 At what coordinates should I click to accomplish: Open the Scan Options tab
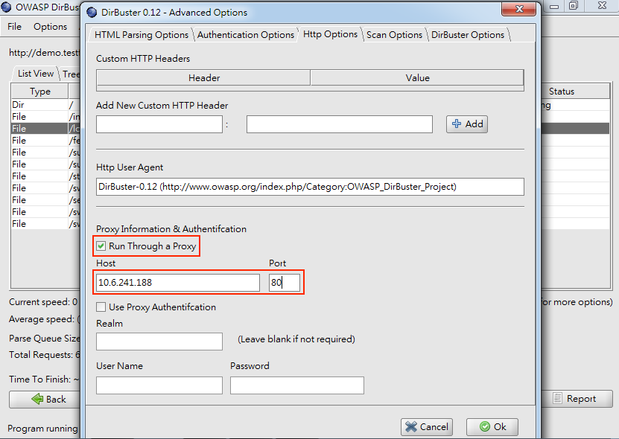point(394,35)
